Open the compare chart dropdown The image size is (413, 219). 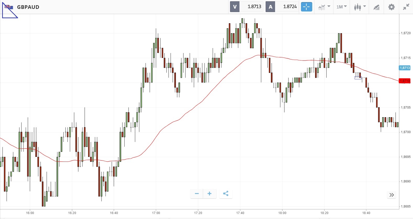click(x=324, y=7)
